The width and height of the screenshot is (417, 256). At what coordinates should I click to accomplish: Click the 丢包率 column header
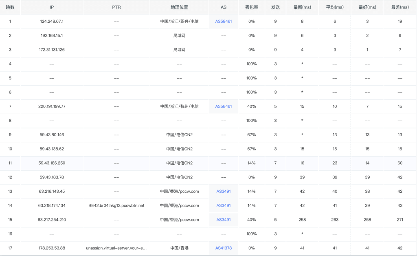tap(252, 7)
